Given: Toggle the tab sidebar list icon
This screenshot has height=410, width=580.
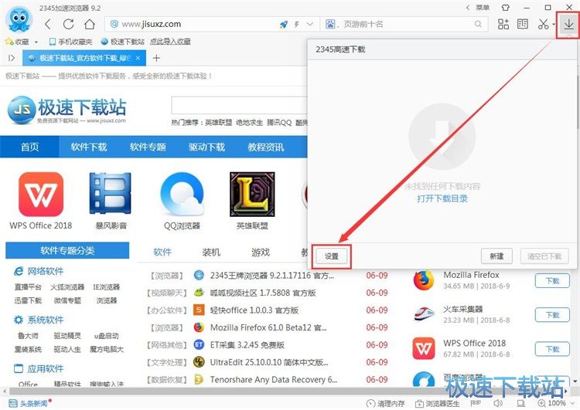Looking at the screenshot, I should tap(12, 58).
